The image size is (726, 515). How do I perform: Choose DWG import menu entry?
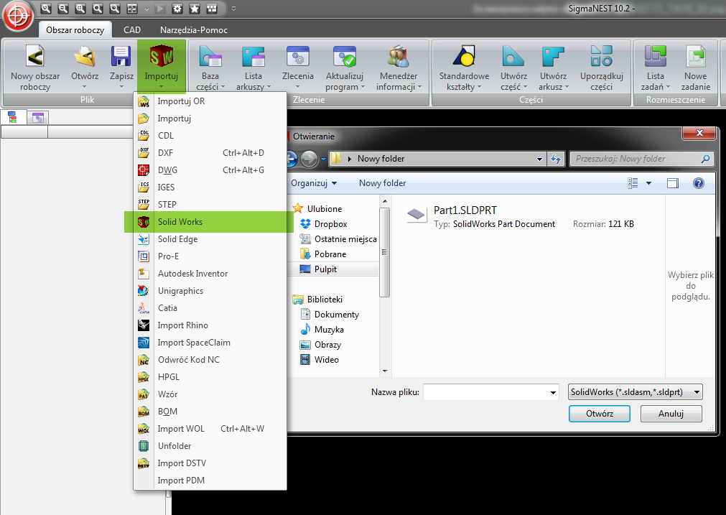(x=210, y=170)
